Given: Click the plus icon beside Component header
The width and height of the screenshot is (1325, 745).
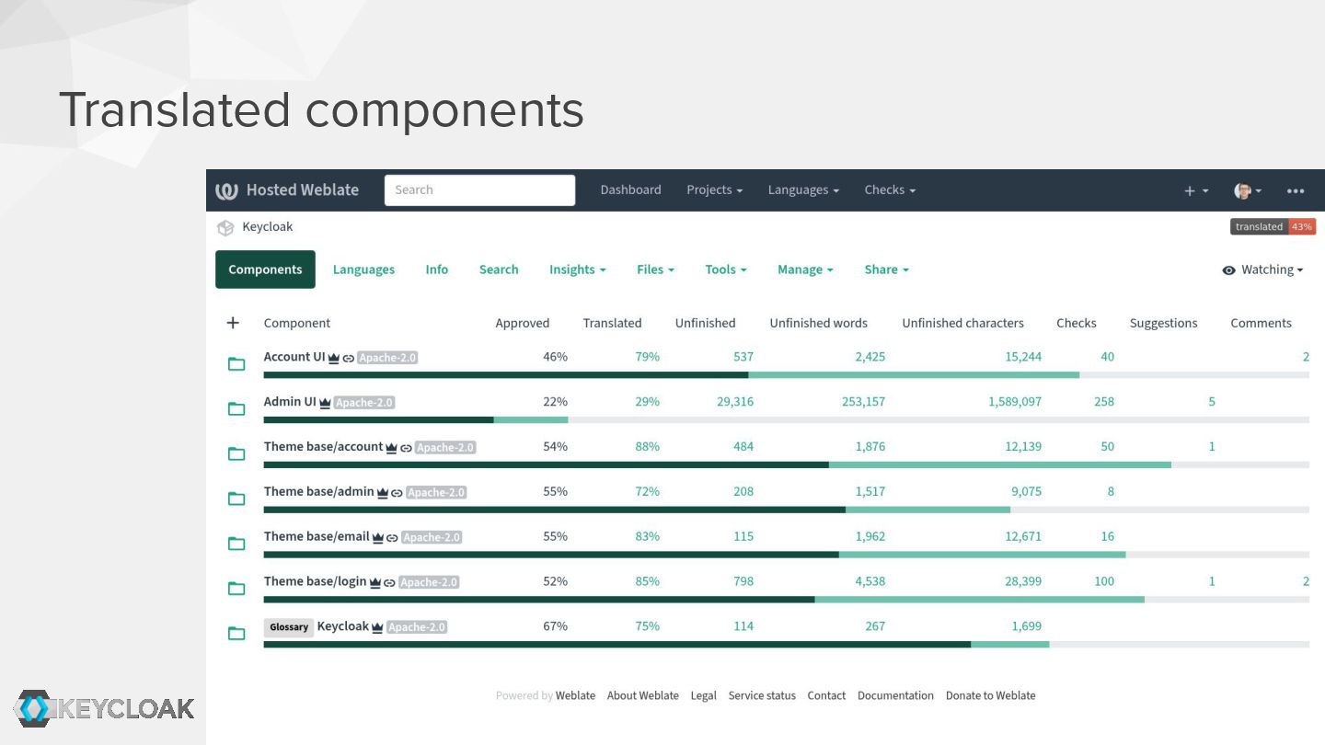Looking at the screenshot, I should point(233,323).
